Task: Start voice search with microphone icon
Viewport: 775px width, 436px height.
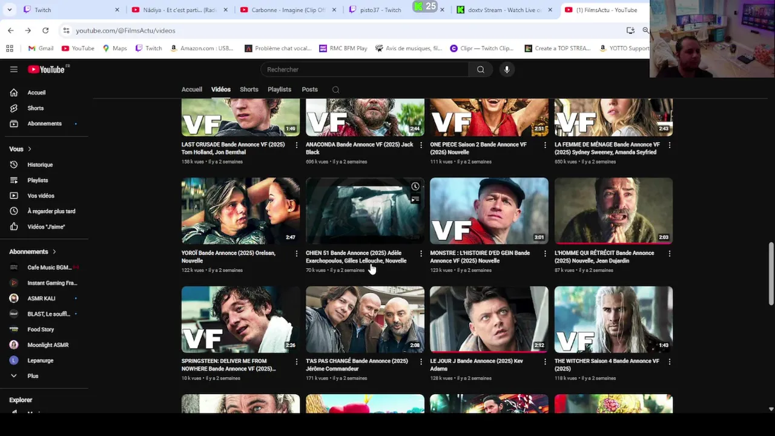Action: click(507, 70)
